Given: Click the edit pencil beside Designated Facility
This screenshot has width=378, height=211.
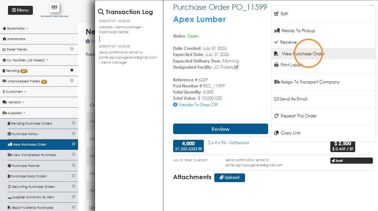Looking at the screenshot, I should point(236,67).
